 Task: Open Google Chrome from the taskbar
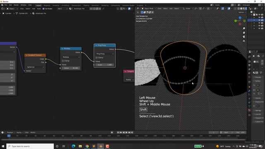87,146
